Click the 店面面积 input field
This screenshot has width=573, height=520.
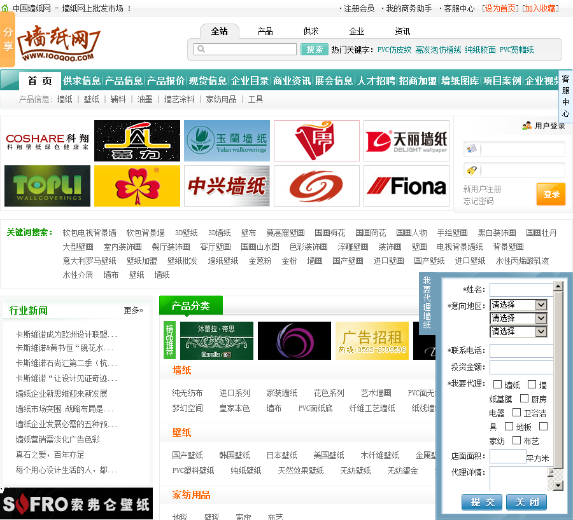(x=507, y=456)
